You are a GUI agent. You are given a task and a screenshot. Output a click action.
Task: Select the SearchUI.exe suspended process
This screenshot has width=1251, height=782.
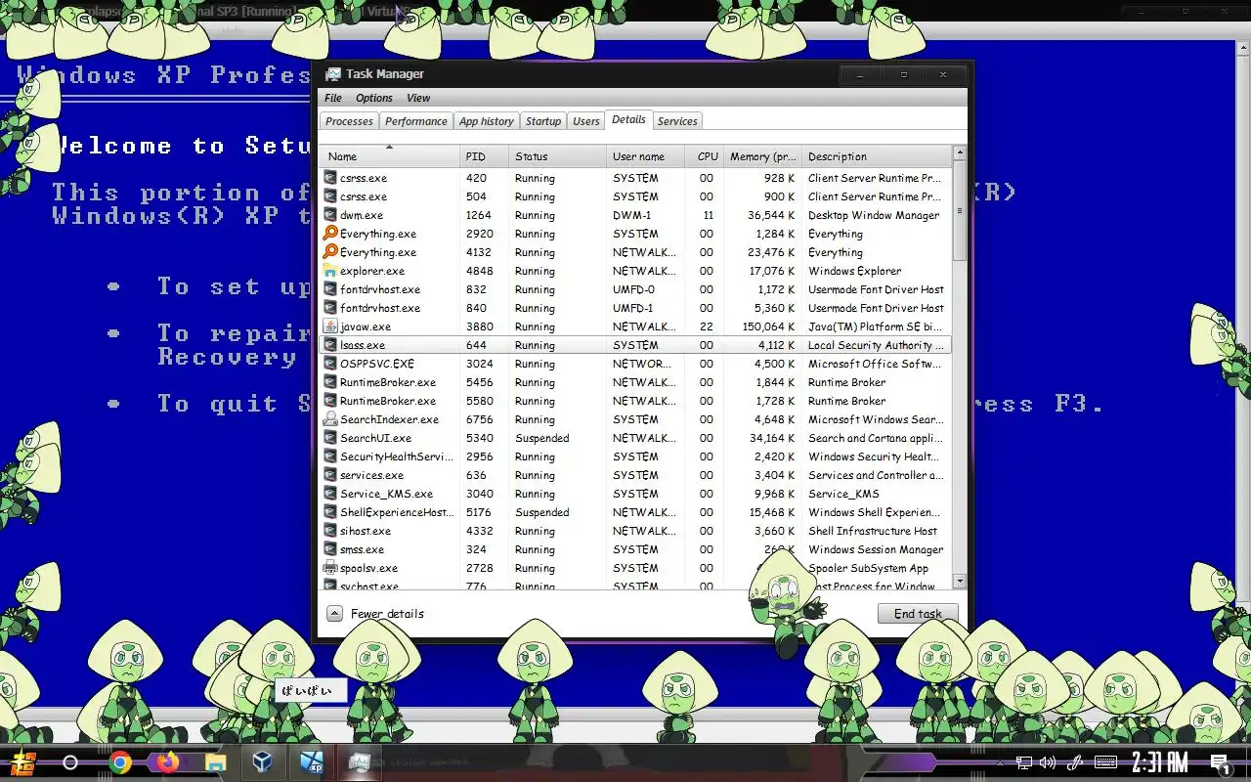635,438
